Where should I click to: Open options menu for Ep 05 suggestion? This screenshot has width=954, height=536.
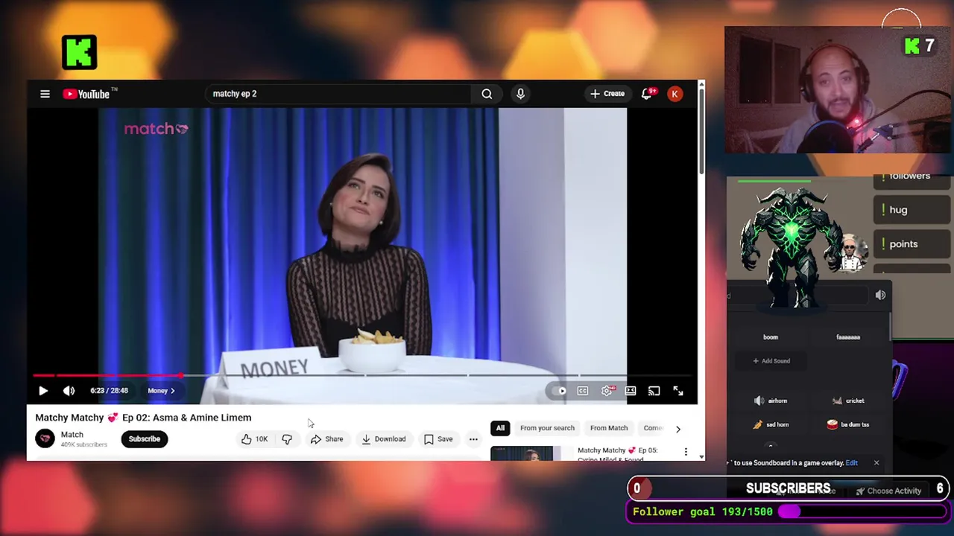click(x=686, y=451)
